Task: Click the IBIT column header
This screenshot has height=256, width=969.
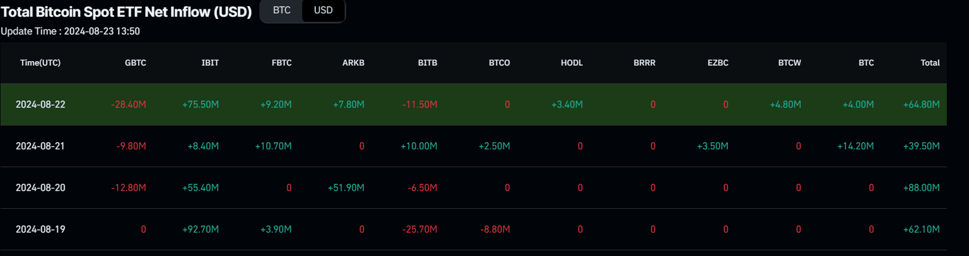Action: [x=209, y=63]
